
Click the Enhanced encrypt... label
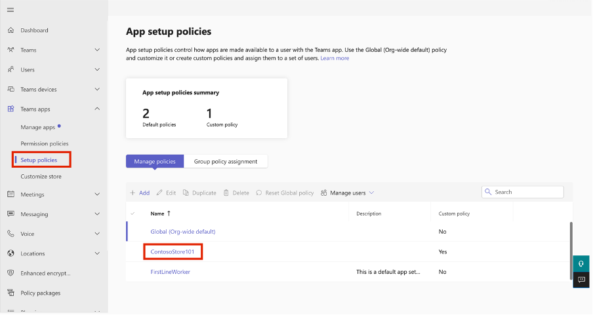click(45, 273)
